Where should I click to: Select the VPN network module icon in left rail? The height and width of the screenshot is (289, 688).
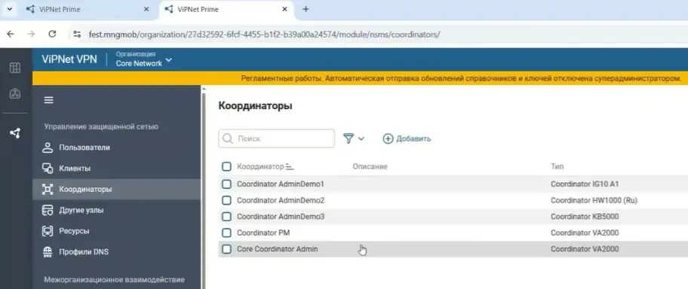tap(15, 132)
